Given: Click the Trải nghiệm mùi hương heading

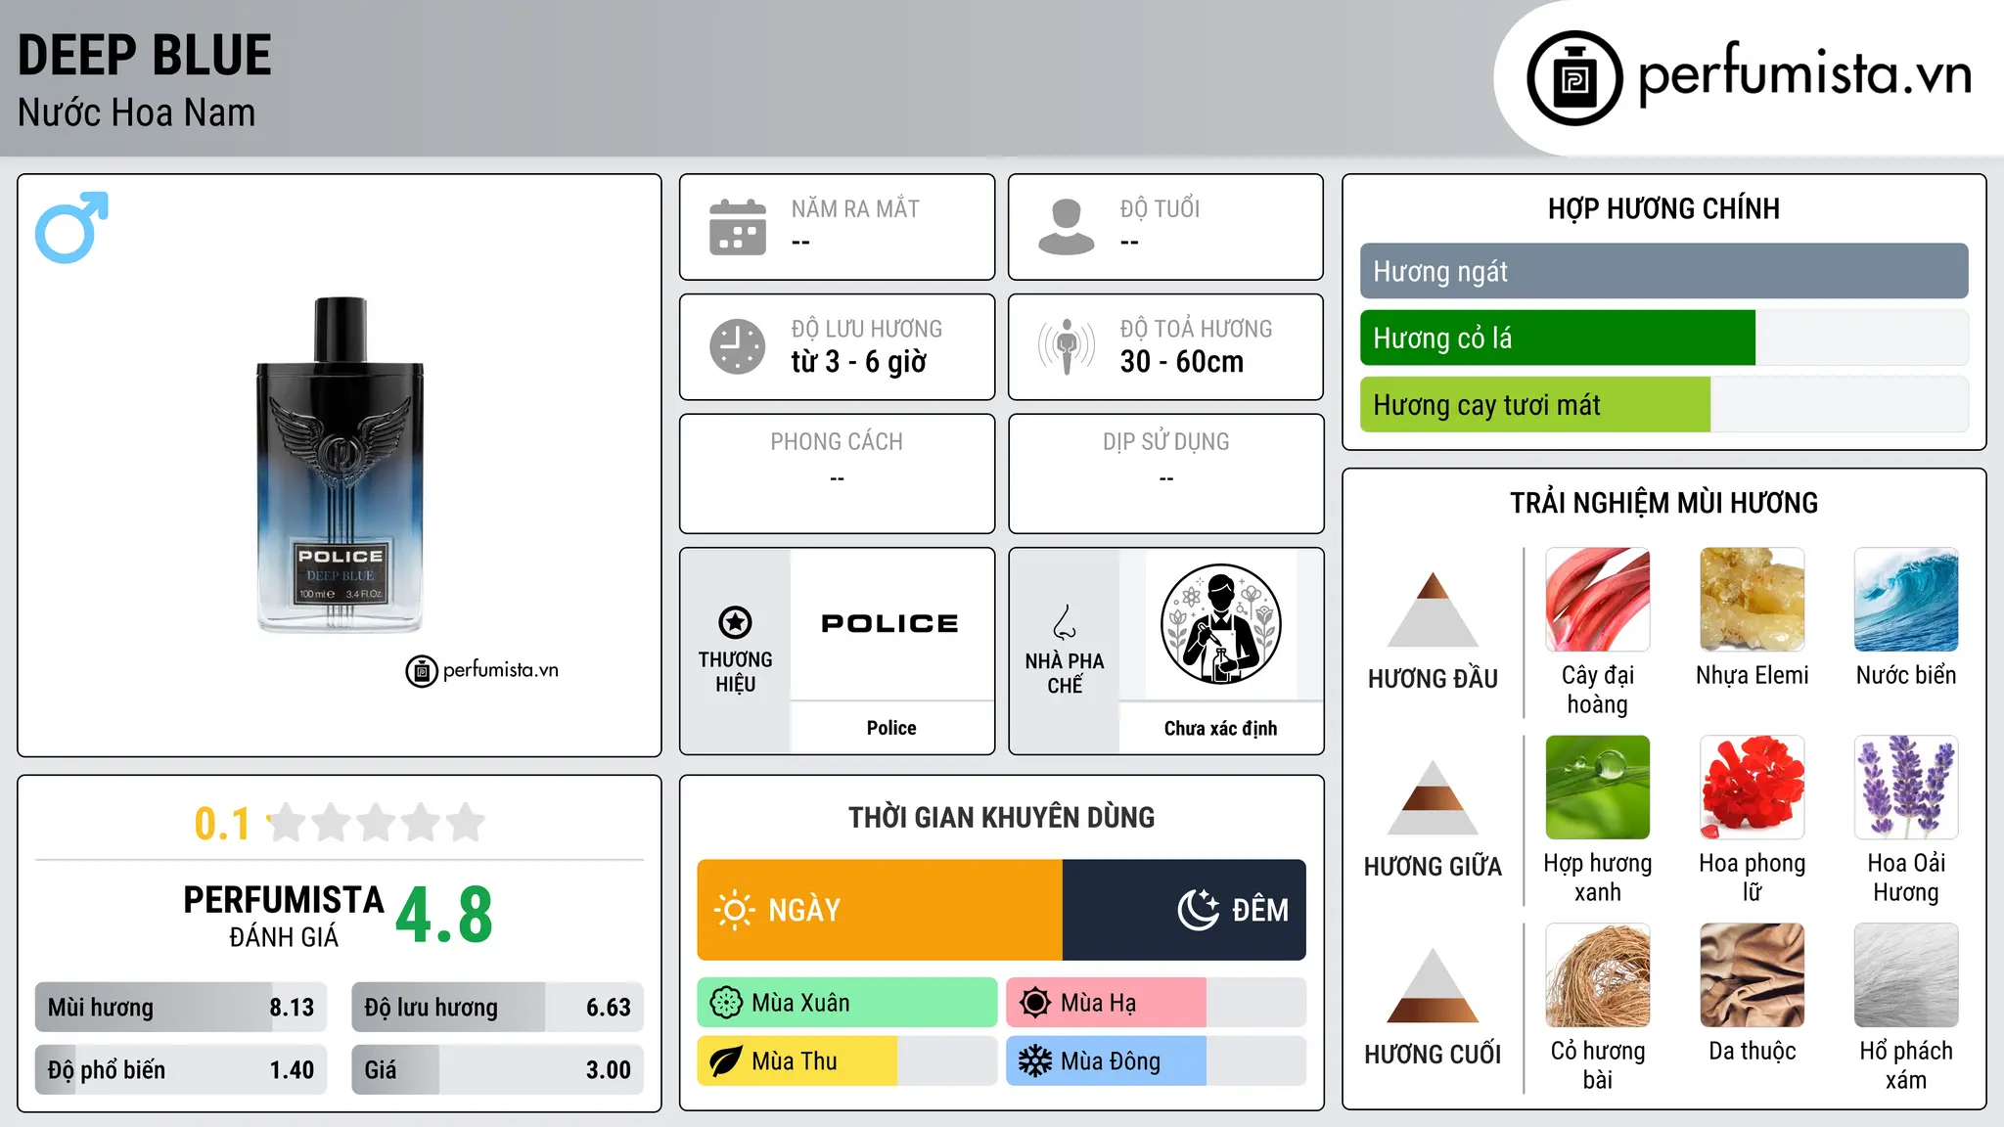Looking at the screenshot, I should (x=1663, y=503).
